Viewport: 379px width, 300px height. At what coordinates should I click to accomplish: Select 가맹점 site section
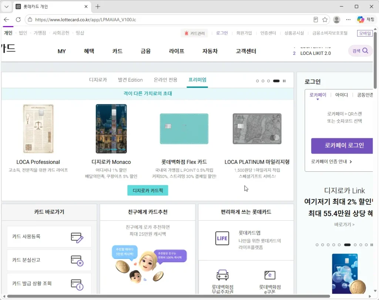(40, 33)
